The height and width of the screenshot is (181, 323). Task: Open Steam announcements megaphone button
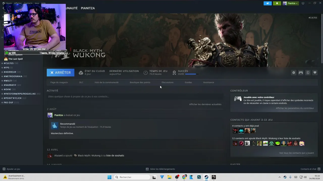268,3
